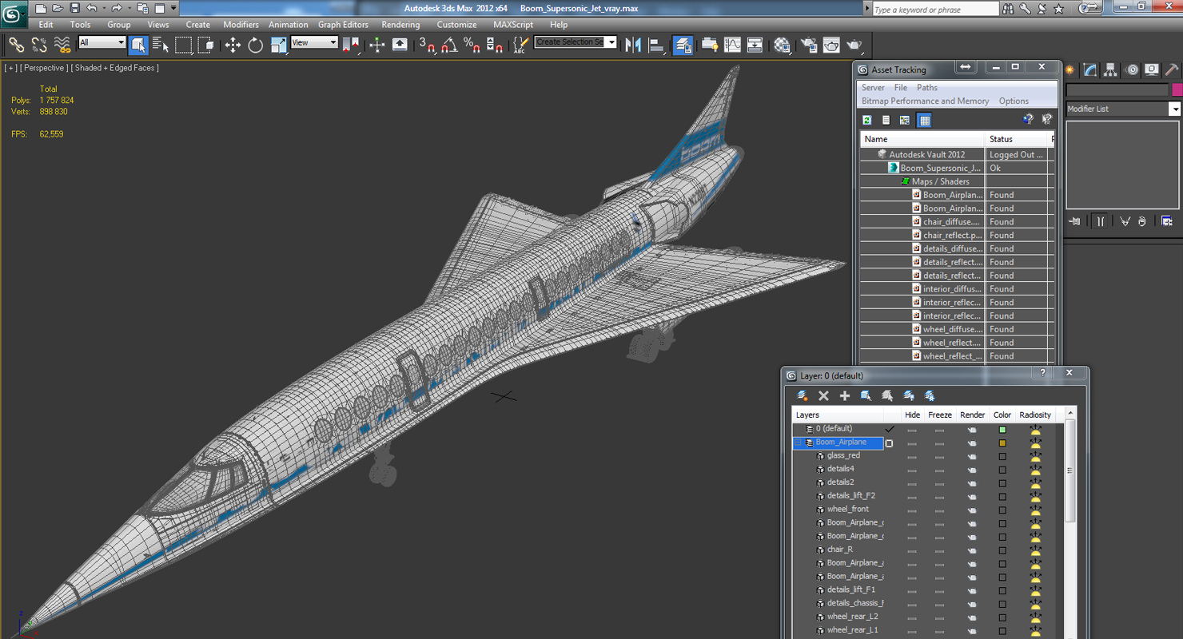Click the Bind to Space Warp tool
1183x639 pixels.
(62, 45)
